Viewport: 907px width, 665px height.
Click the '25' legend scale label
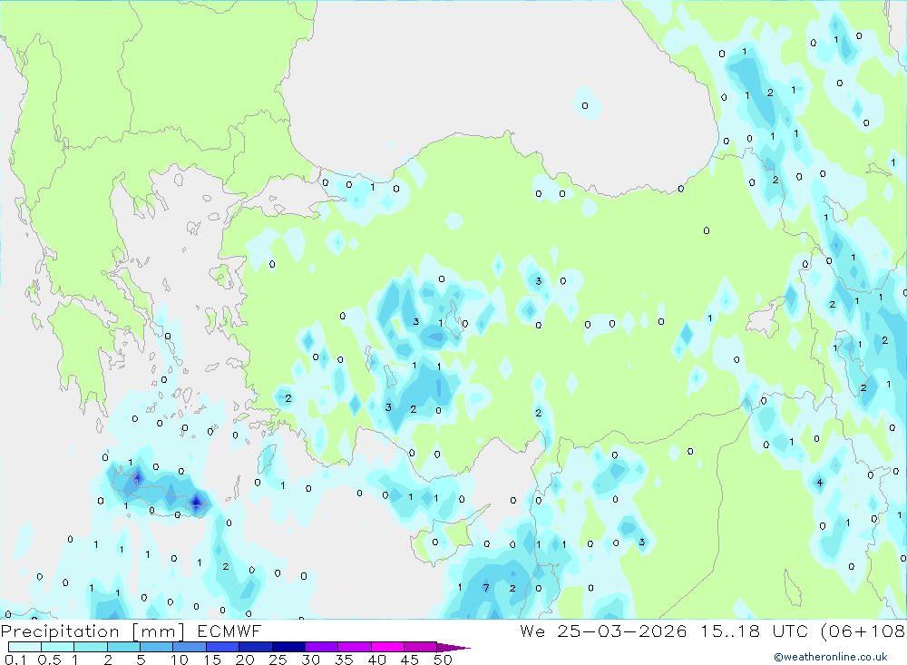click(278, 660)
